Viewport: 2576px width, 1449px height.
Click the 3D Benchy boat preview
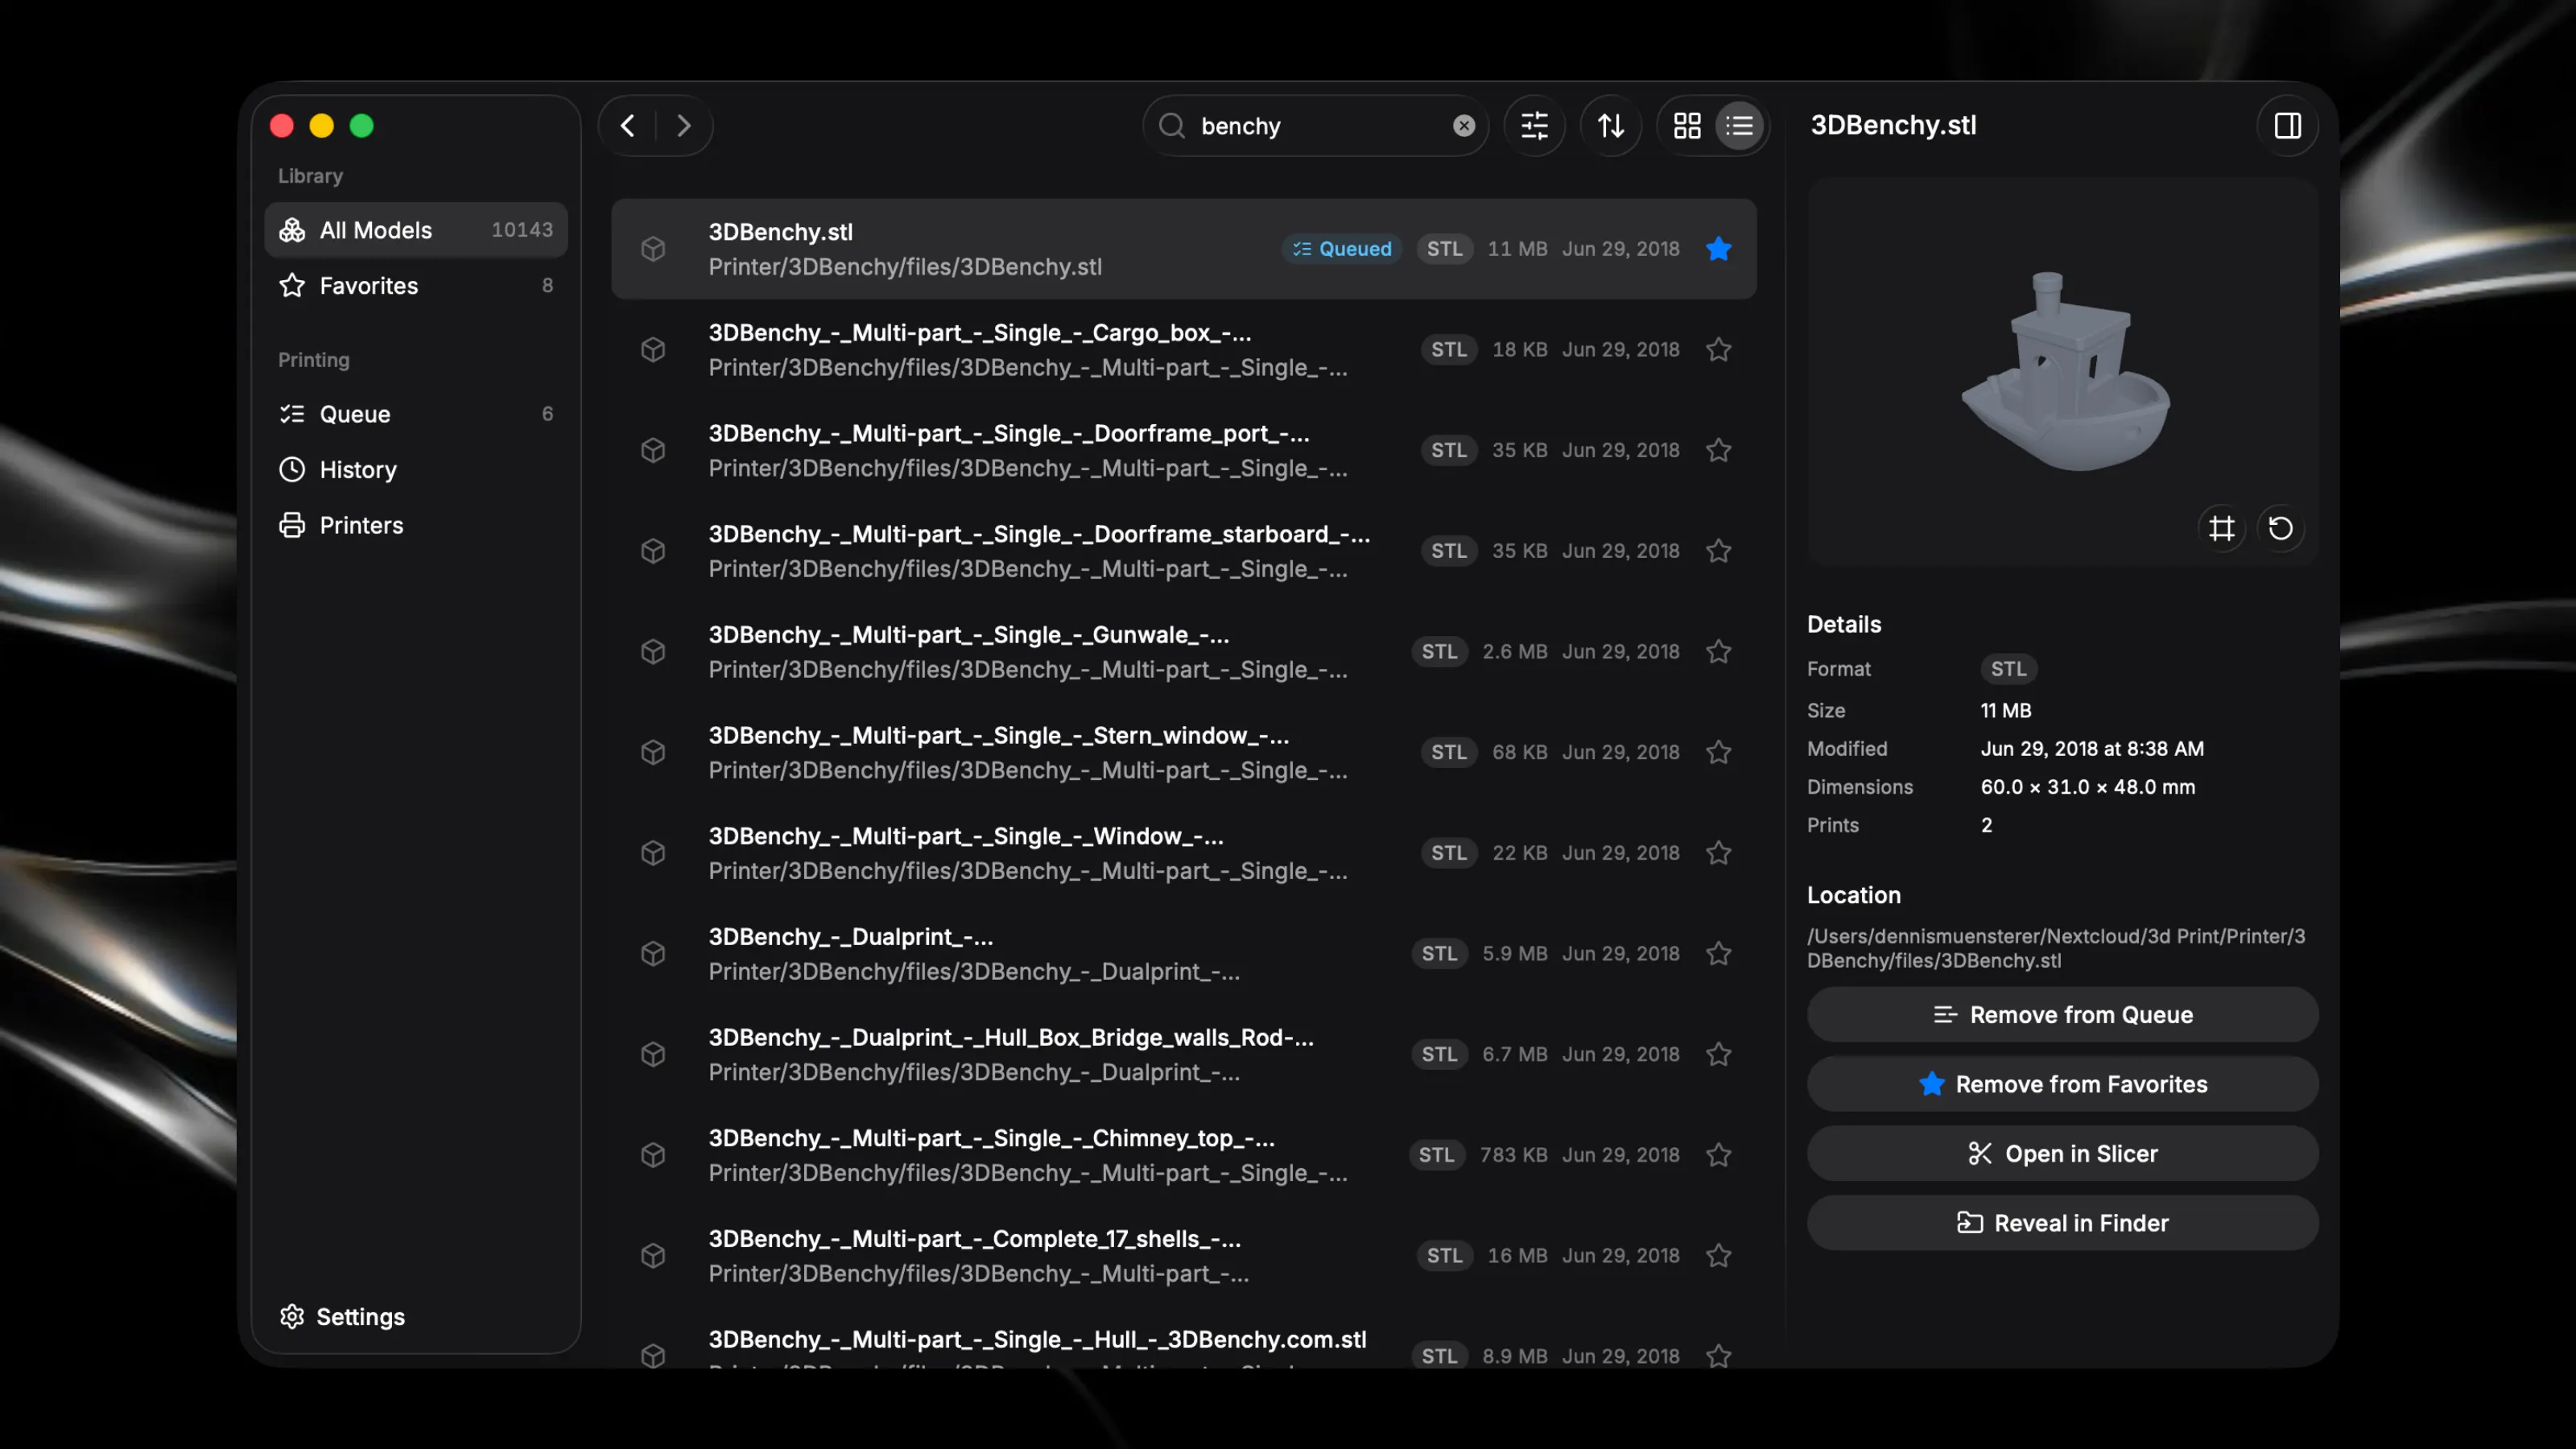pos(2064,372)
